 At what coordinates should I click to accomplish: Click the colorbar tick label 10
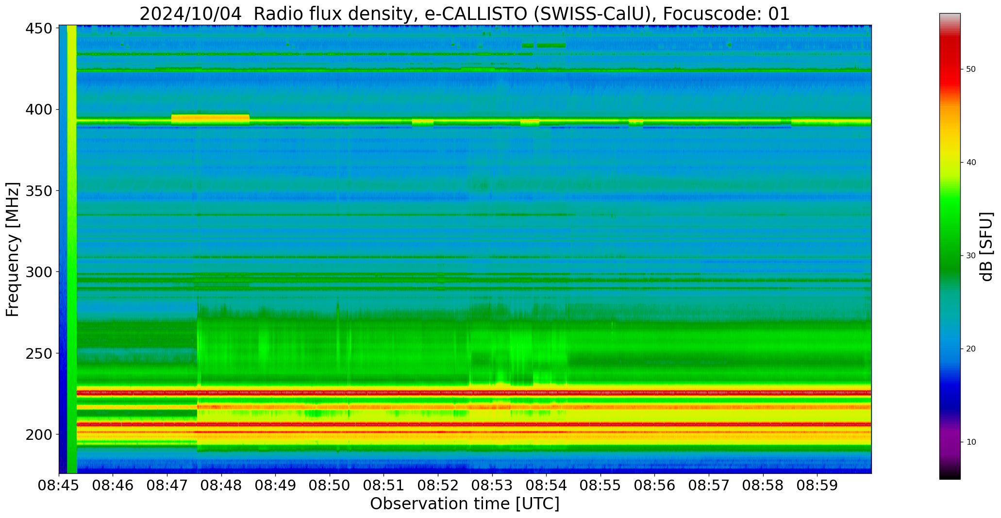pos(971,442)
